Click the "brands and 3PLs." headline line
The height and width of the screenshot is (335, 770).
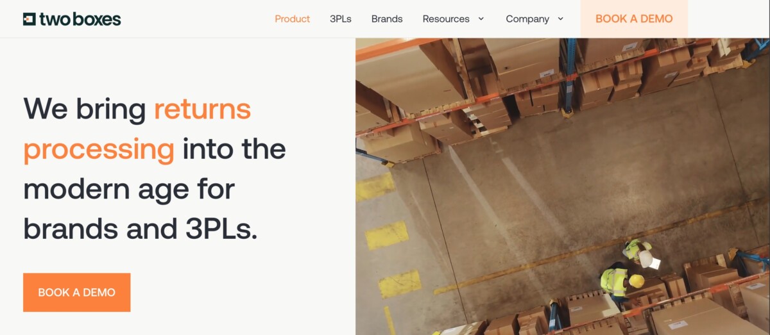coord(141,229)
